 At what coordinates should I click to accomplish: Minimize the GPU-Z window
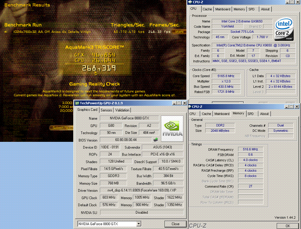pyautogui.click(x=174, y=103)
